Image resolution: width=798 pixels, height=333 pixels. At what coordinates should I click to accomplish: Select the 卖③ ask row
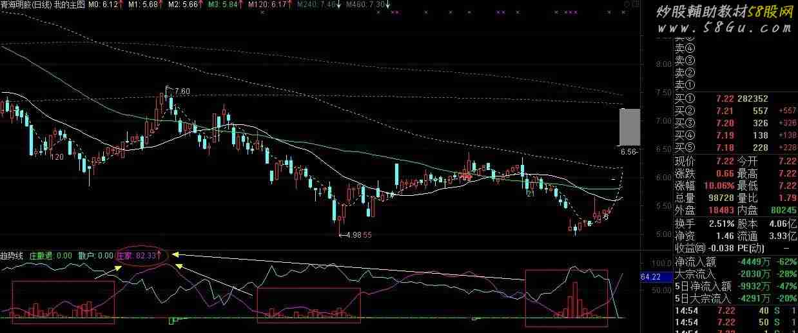735,61
